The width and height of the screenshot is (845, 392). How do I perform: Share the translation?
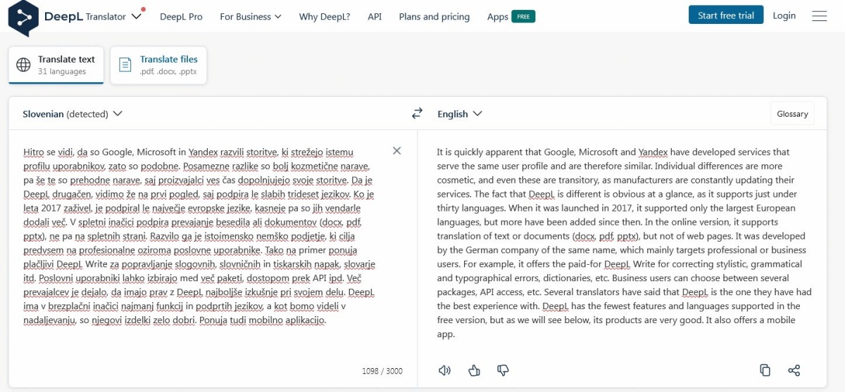(x=794, y=370)
